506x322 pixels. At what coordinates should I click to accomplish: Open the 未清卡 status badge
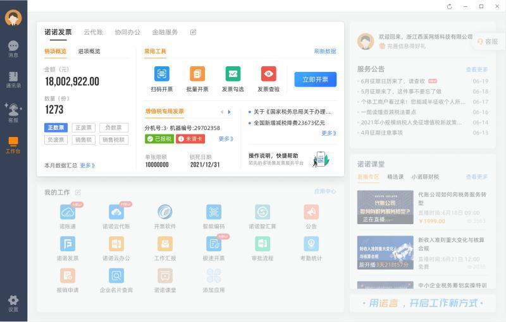(190, 139)
